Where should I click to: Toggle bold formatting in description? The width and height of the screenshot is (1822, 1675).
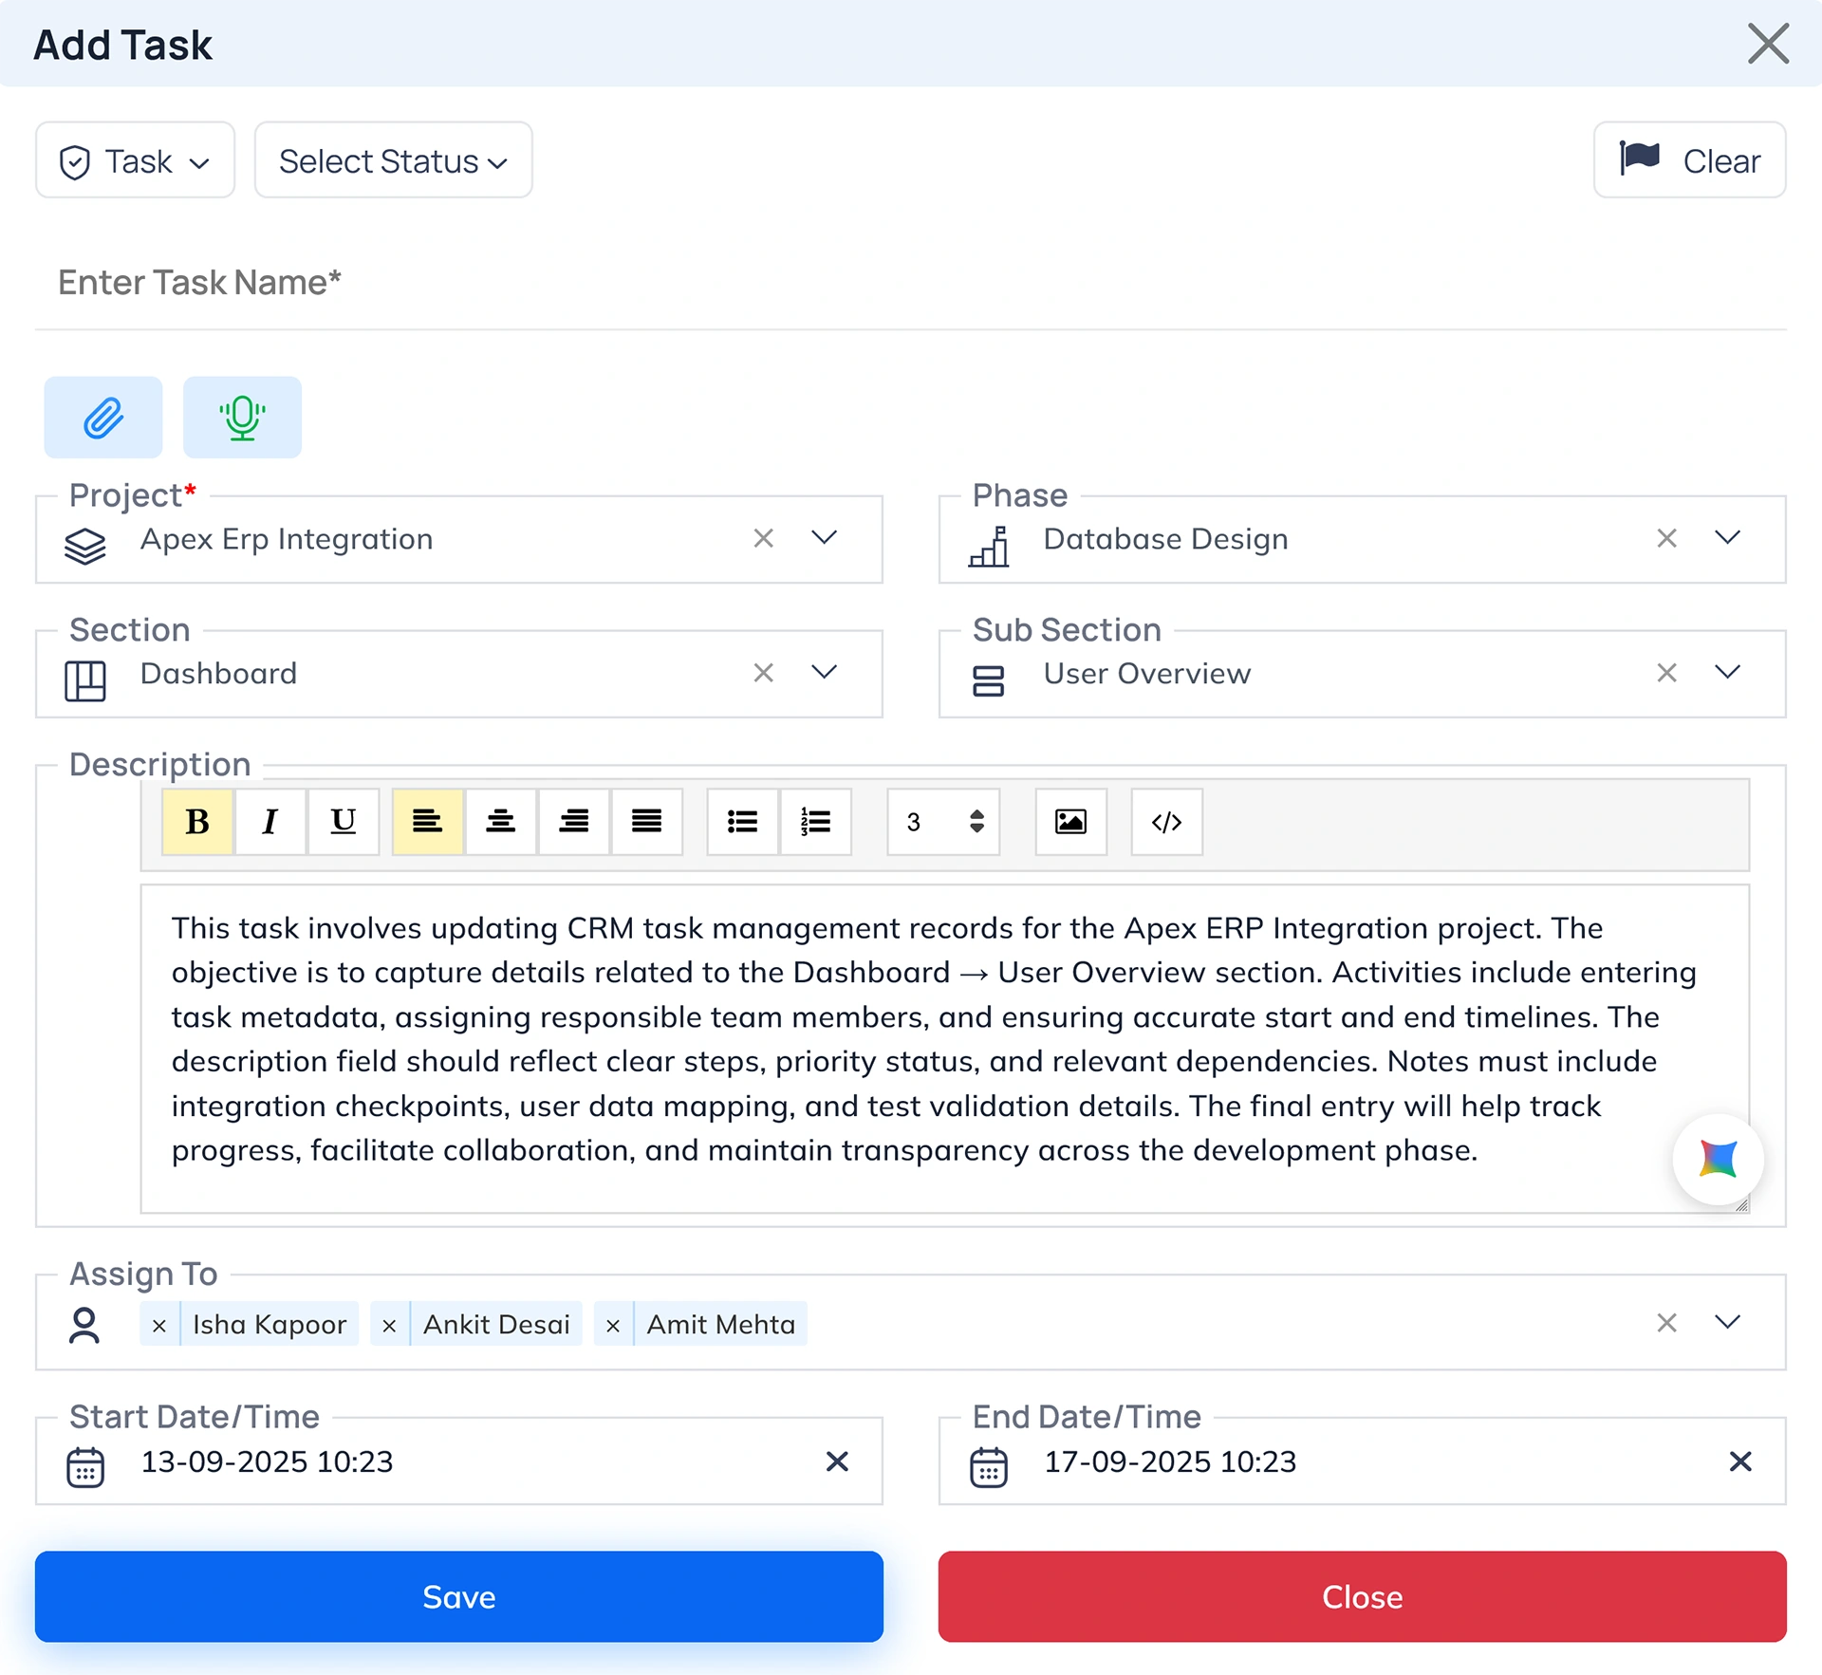(x=197, y=821)
